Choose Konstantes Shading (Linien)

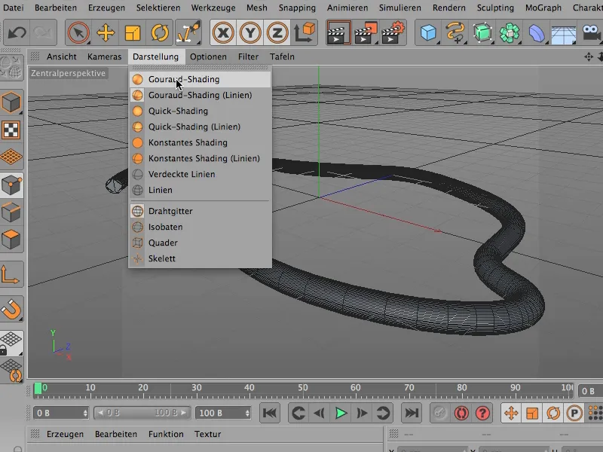pos(200,158)
